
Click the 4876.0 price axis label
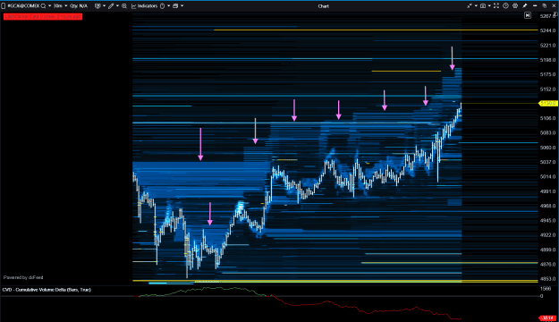[x=548, y=264]
